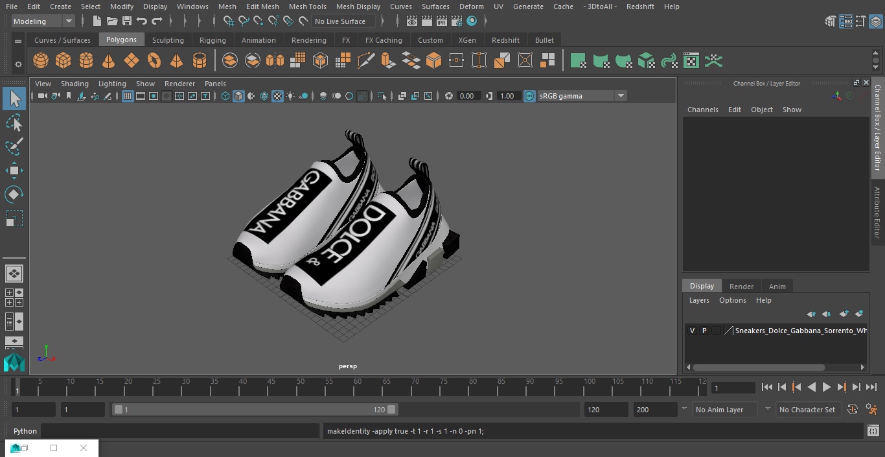
Task: Create a polygon sphere from shelf
Action: pyautogui.click(x=41, y=61)
